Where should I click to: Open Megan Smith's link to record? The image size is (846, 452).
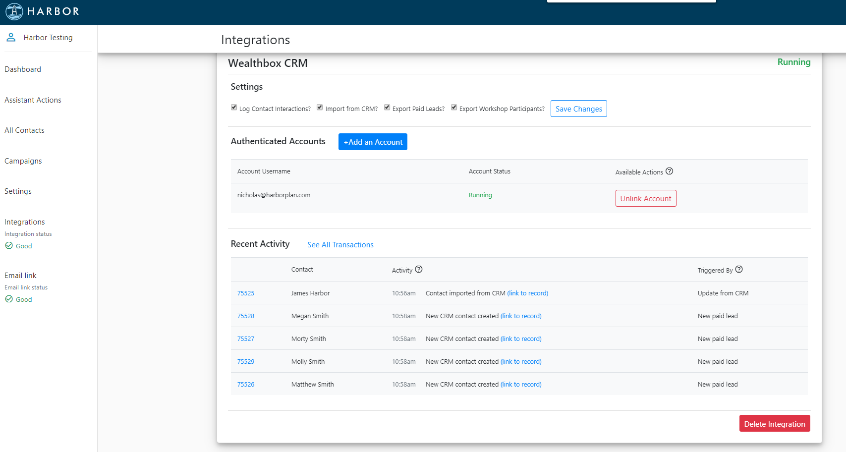(x=521, y=316)
